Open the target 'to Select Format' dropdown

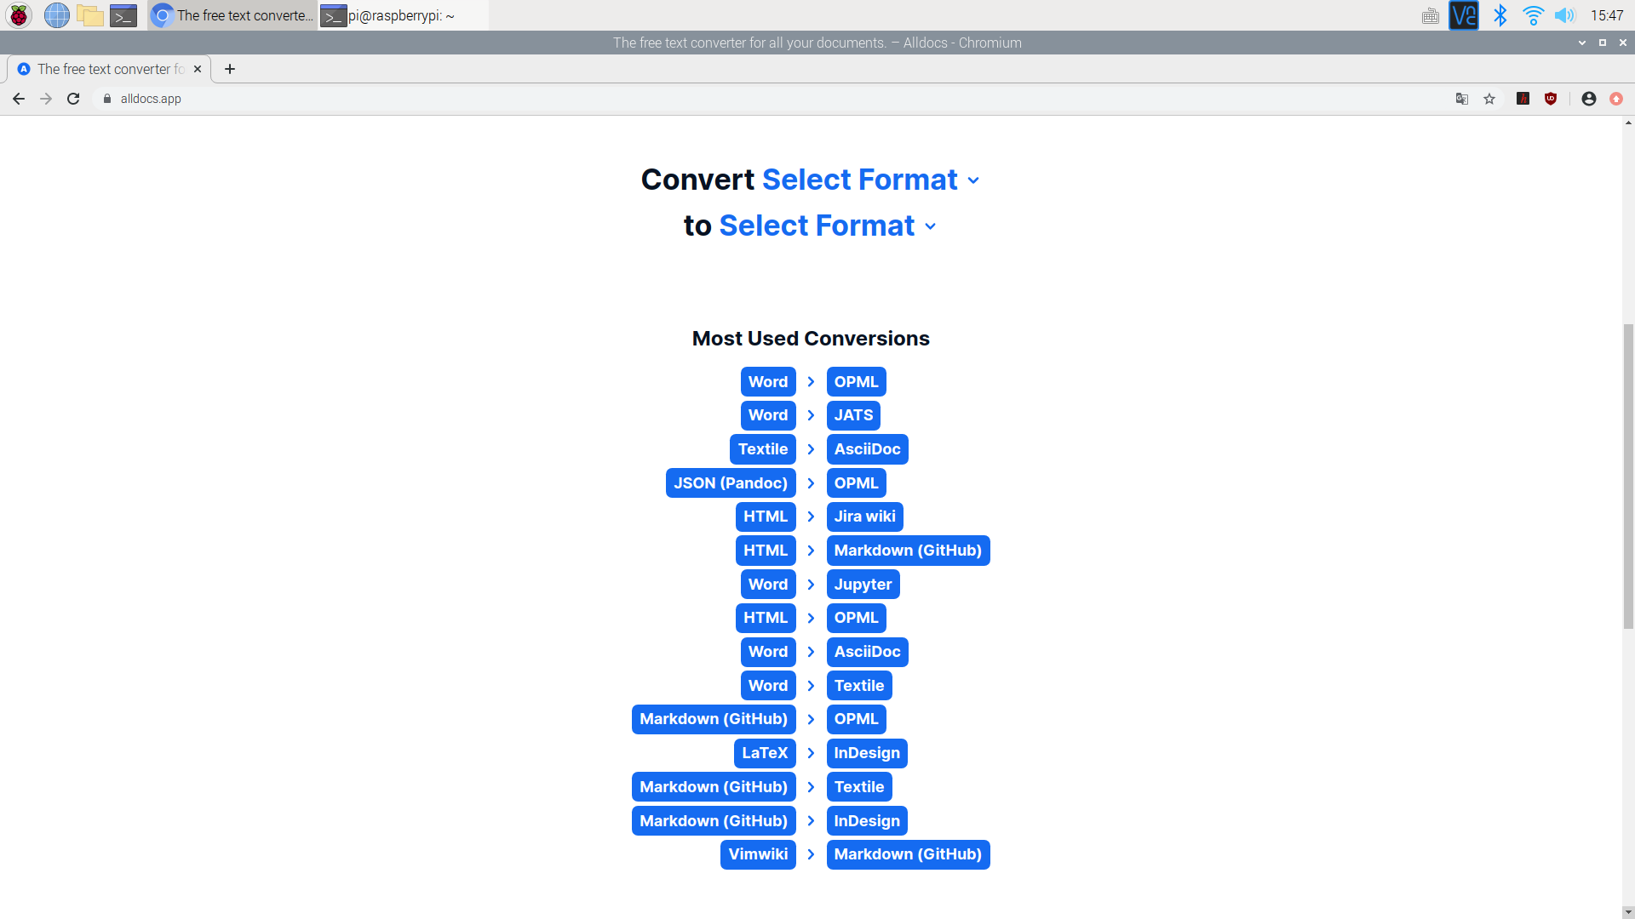coord(828,225)
